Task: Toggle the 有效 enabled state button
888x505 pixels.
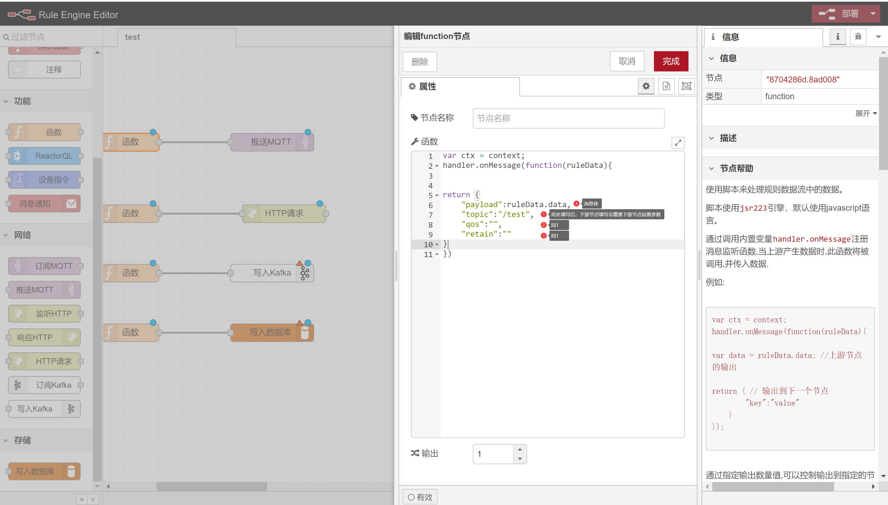Action: 420,497
